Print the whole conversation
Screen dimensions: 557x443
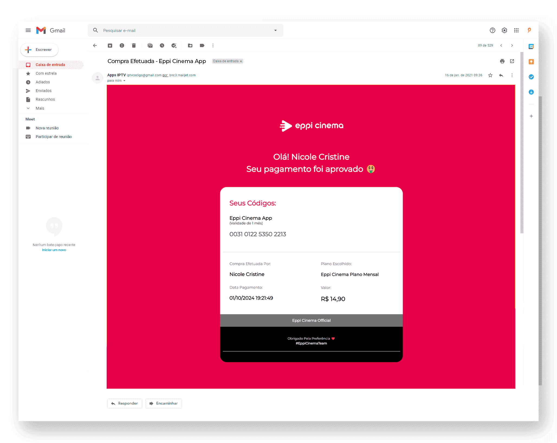[502, 61]
